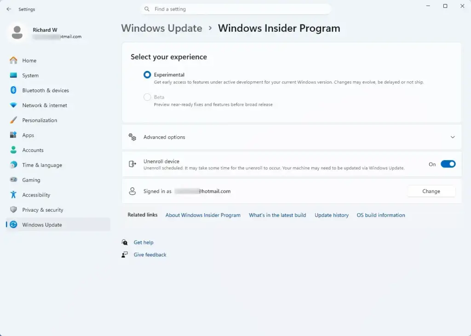Click the Home house icon in sidebar

click(x=13, y=60)
